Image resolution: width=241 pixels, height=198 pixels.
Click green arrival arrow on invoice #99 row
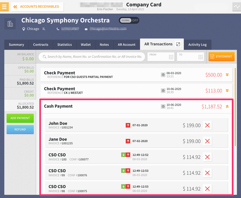(x=123, y=171)
